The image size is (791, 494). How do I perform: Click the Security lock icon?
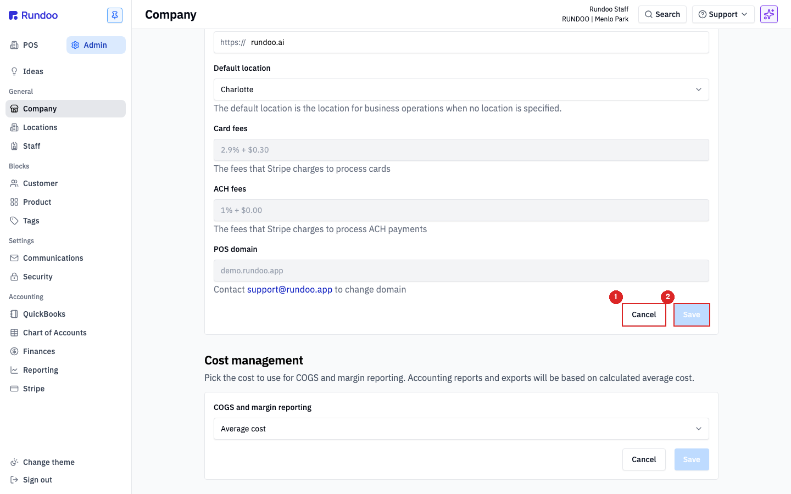click(14, 277)
